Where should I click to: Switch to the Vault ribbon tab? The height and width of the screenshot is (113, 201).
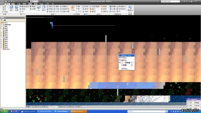(x=41, y=4)
